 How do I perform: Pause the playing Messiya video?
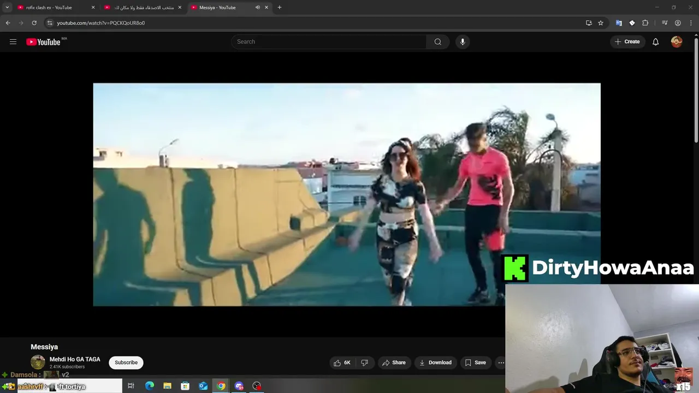coord(347,194)
